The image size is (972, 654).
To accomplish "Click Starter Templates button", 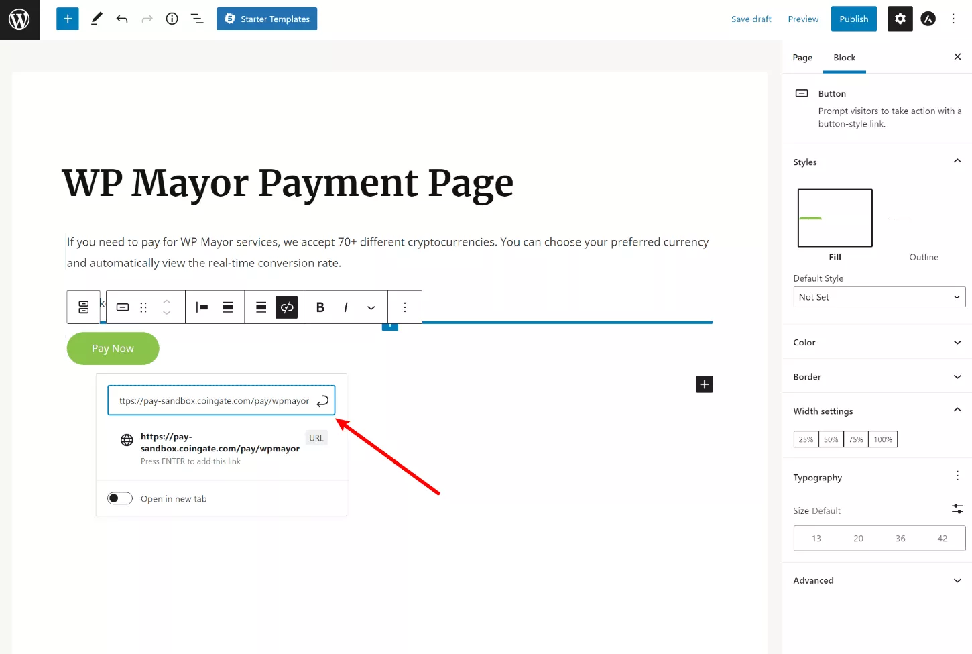I will (x=267, y=19).
